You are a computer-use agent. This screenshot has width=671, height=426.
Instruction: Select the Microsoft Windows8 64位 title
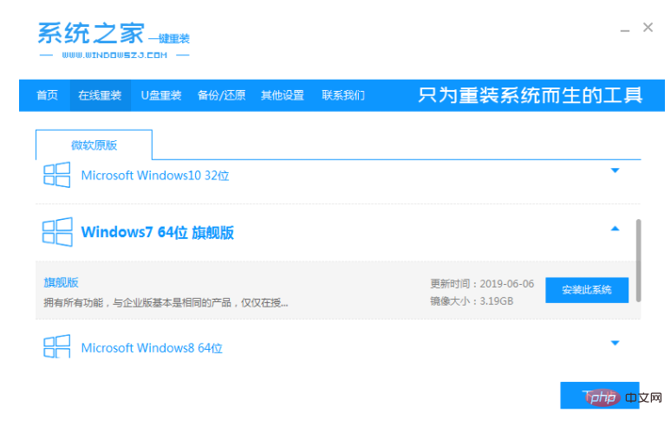pyautogui.click(x=152, y=348)
